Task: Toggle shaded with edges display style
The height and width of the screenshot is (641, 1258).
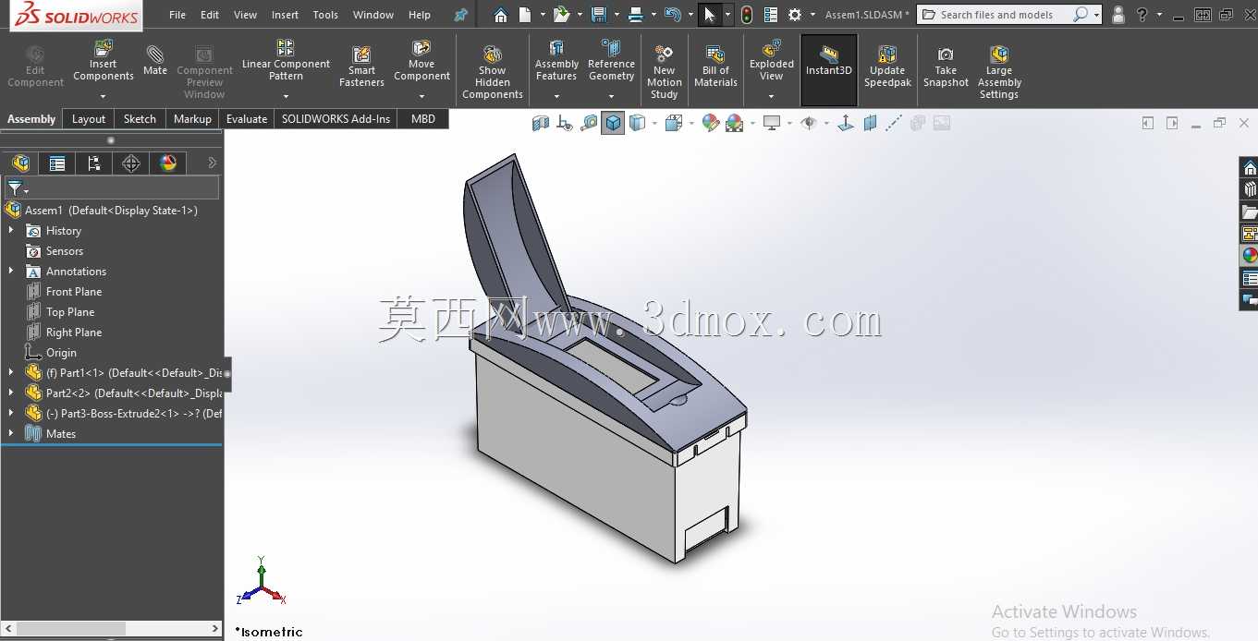Action: coord(613,123)
